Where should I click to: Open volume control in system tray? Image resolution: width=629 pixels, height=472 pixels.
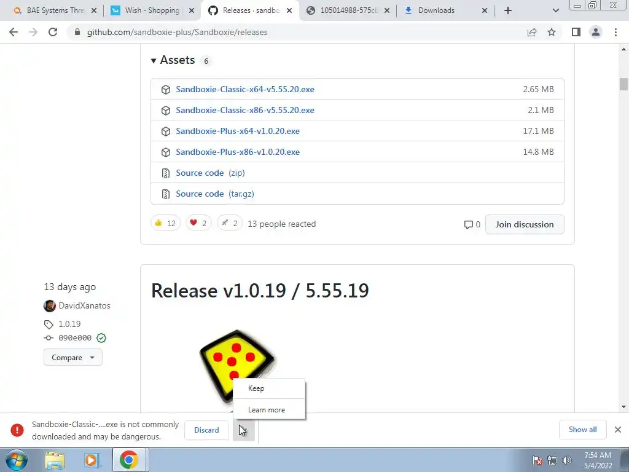pyautogui.click(x=566, y=460)
